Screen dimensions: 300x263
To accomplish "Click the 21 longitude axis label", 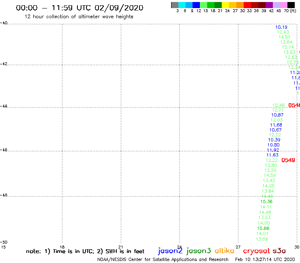I will (121, 247).
